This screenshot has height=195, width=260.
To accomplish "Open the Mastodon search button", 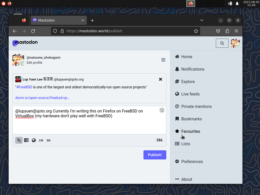I will point(222,43).
